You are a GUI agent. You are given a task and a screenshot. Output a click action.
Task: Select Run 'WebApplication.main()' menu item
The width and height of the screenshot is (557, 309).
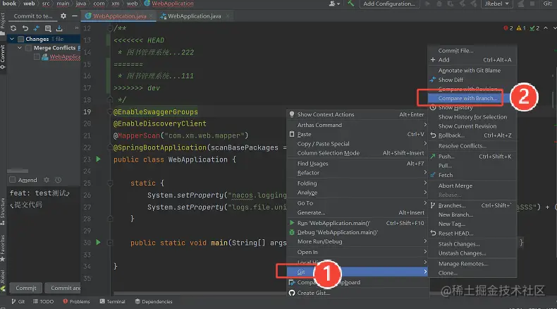(x=357, y=223)
